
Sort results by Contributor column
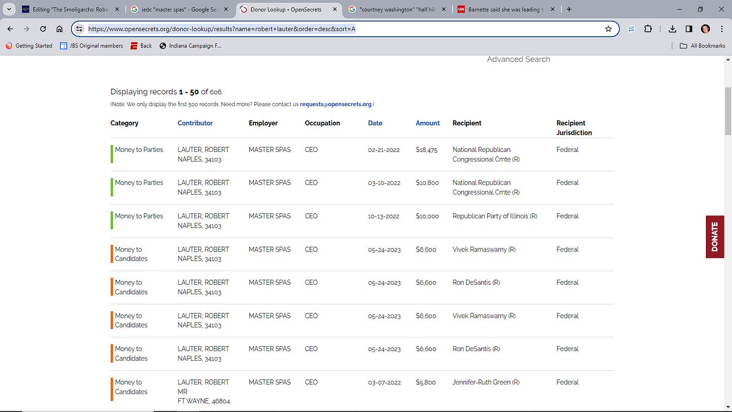click(195, 123)
